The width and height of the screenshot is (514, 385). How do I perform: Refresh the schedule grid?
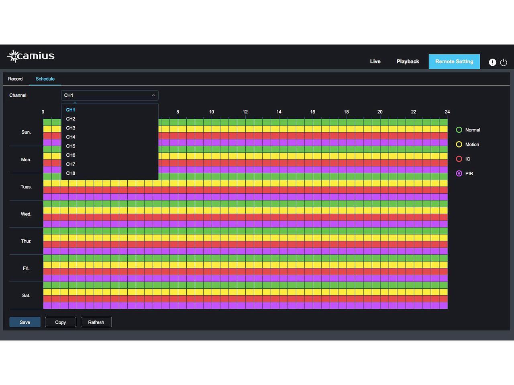click(96, 322)
